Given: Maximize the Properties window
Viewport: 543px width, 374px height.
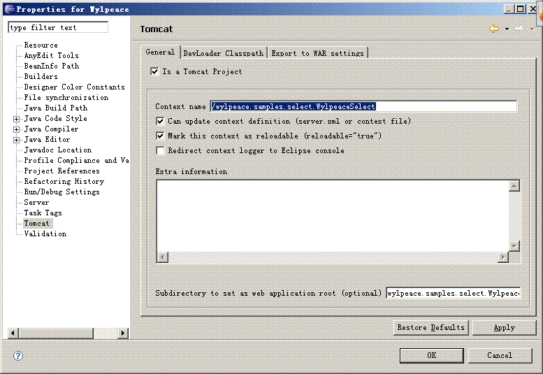Looking at the screenshot, I should (520, 9).
